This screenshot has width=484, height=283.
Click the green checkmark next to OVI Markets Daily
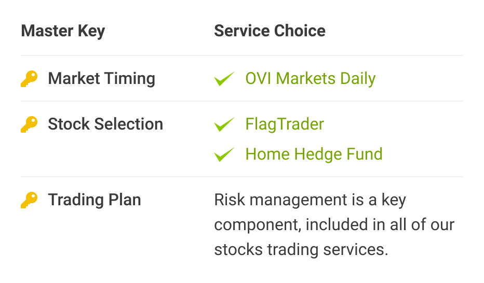[x=224, y=79]
